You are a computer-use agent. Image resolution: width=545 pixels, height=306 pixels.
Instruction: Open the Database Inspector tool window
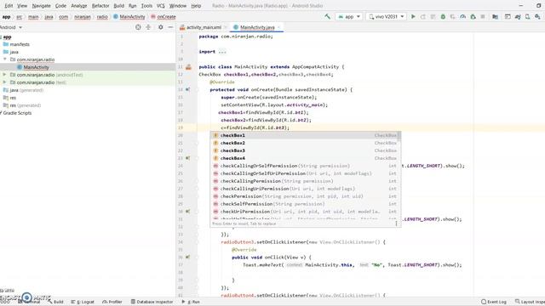[152, 302]
